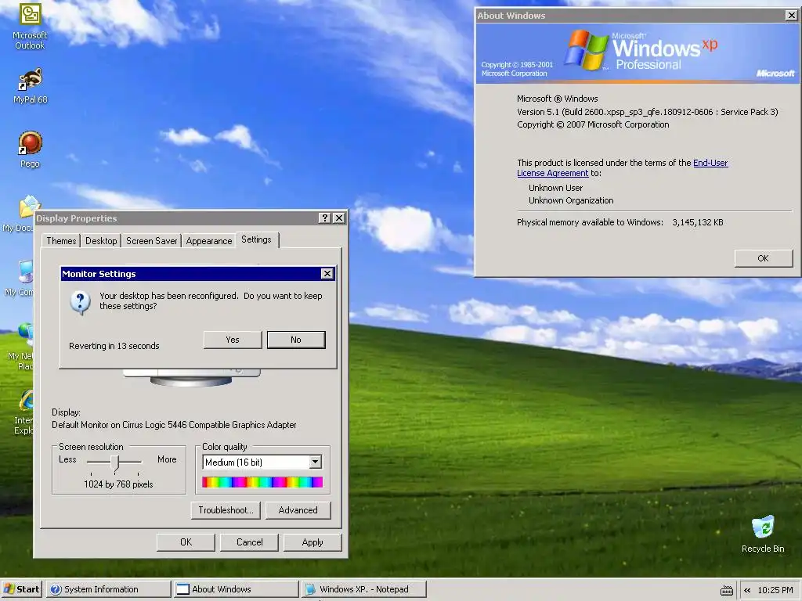This screenshot has height=601, width=802.
Task: Open the Themes tab
Action: [x=61, y=241]
